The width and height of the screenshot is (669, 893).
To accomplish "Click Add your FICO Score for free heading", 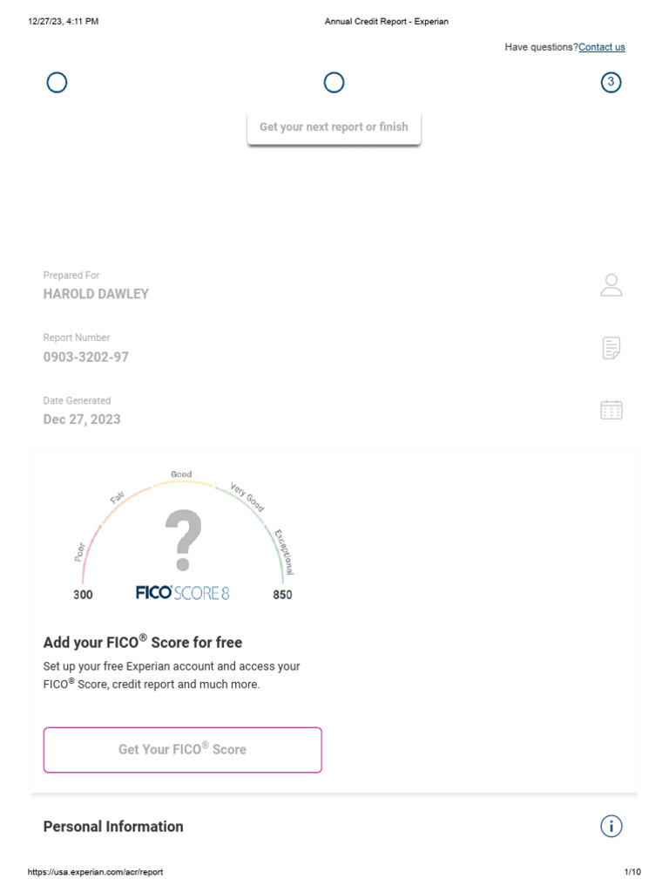I will [143, 643].
